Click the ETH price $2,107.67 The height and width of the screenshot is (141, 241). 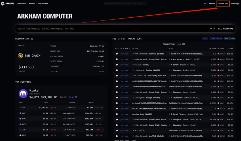(44, 108)
